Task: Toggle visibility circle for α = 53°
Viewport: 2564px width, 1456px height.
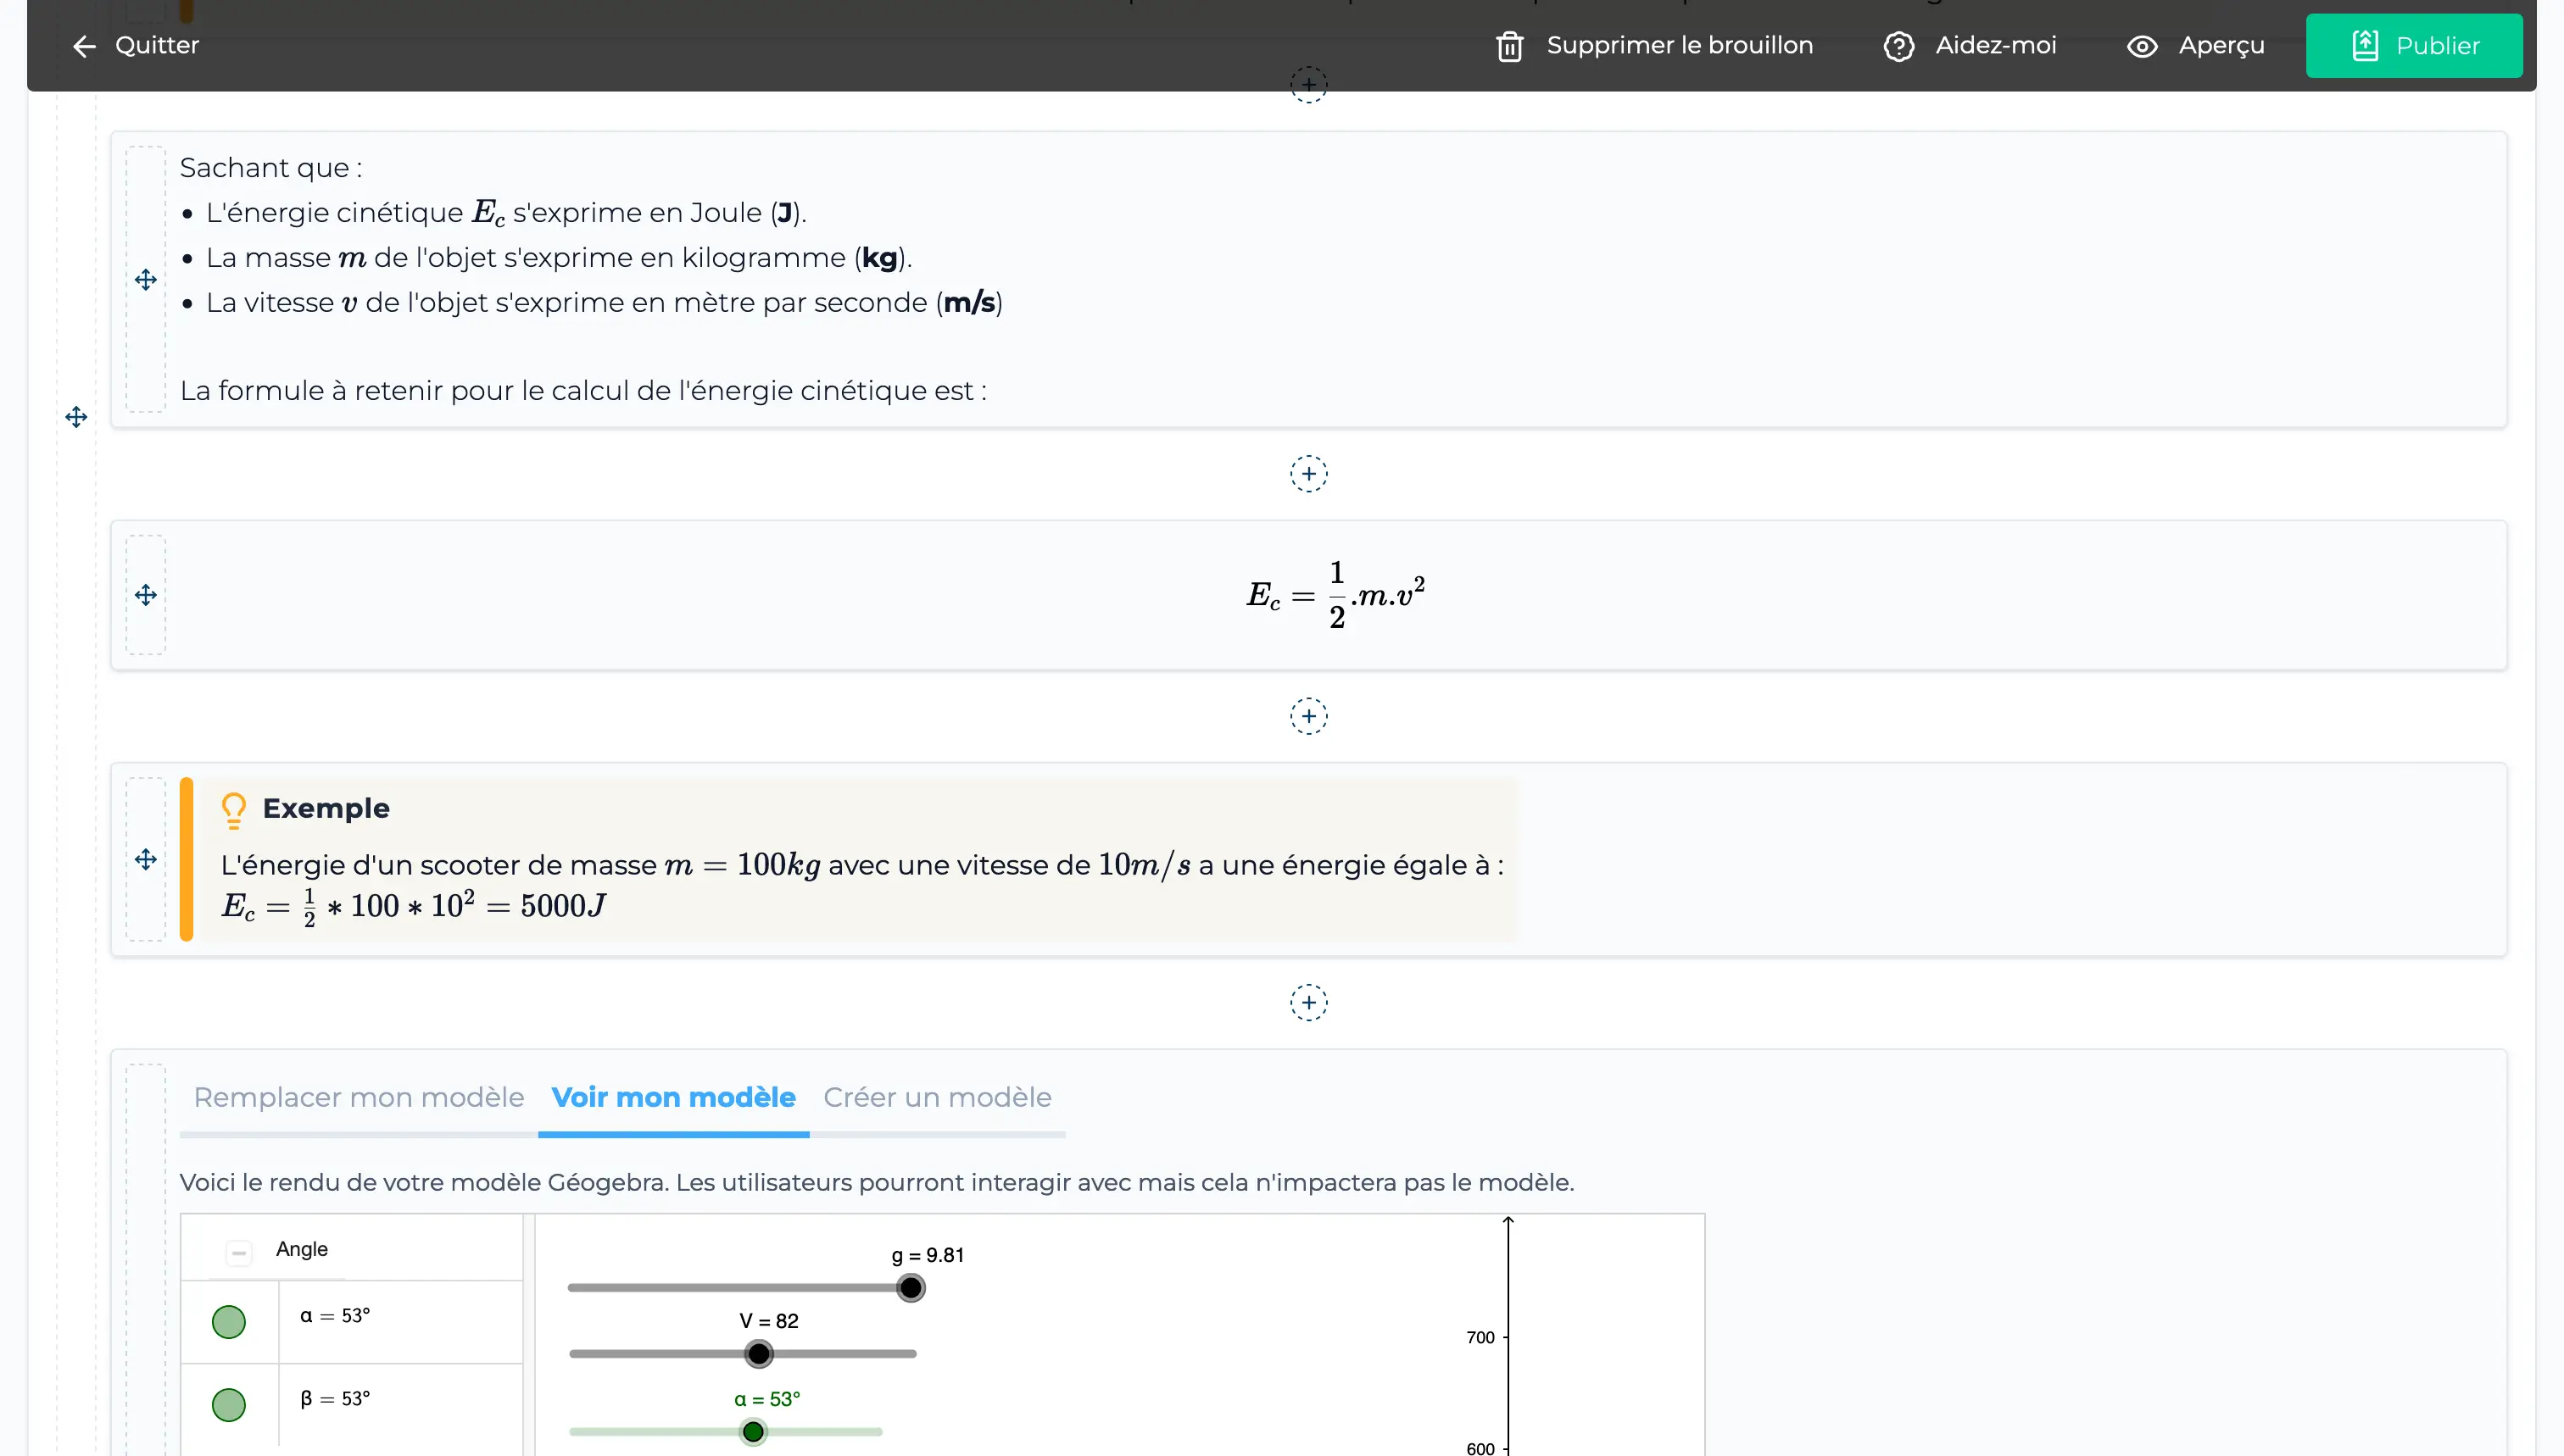Action: [229, 1321]
